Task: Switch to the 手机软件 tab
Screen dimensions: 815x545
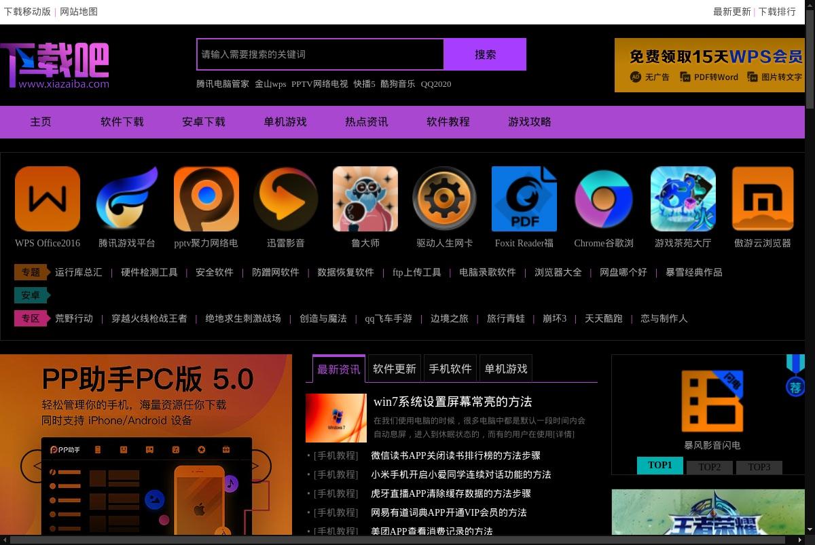Action: coord(450,369)
